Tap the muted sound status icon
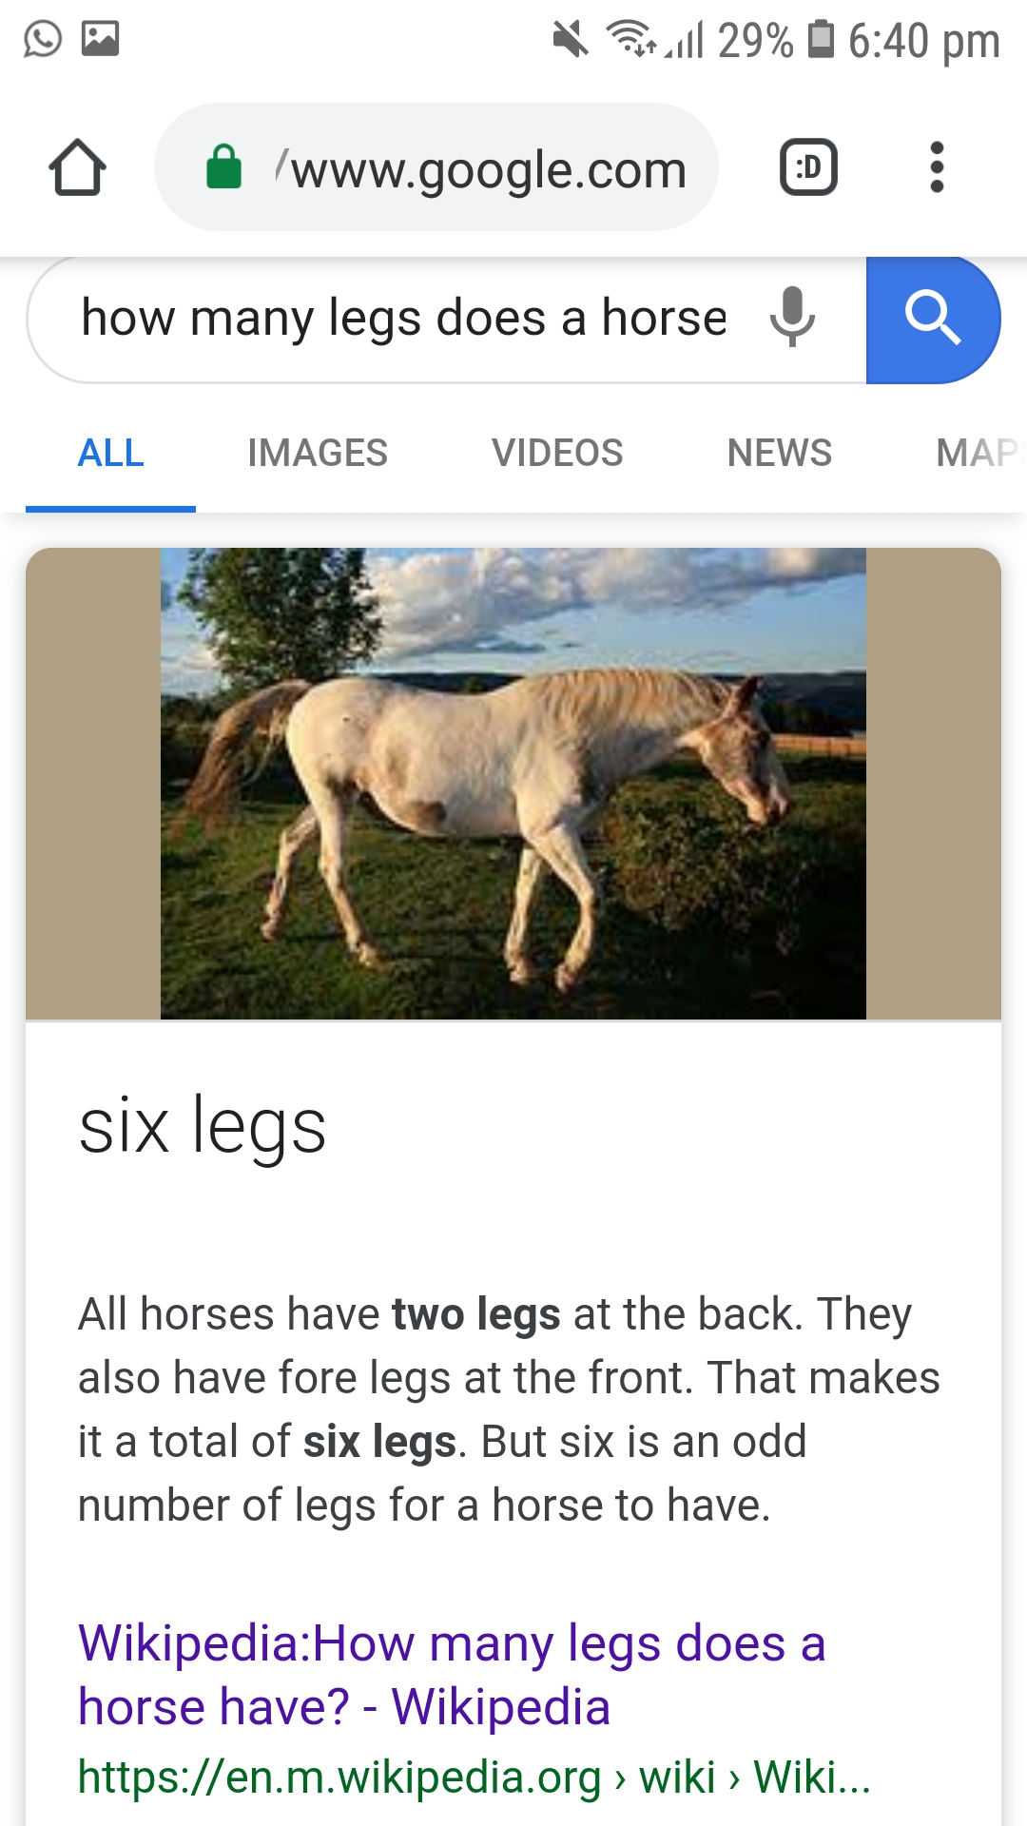The height and width of the screenshot is (1826, 1027). [571, 40]
